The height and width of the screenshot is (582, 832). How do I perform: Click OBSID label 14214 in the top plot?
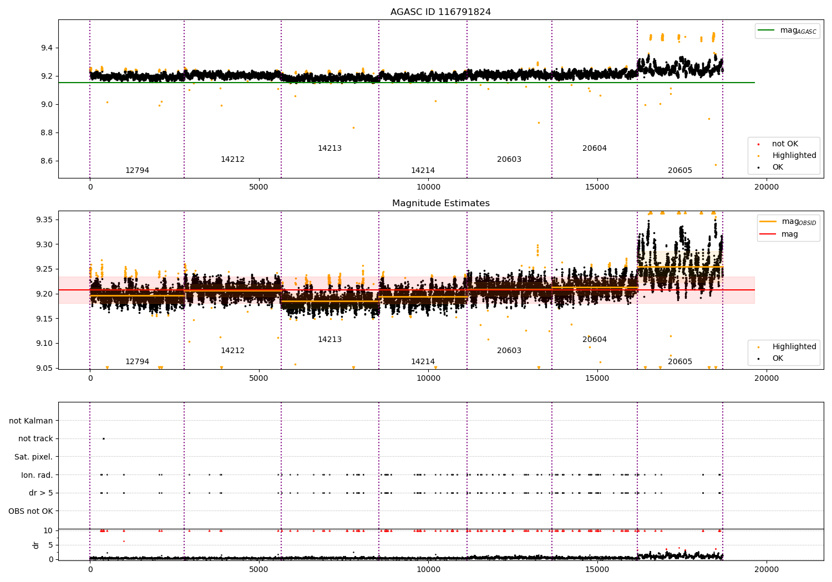[423, 171]
